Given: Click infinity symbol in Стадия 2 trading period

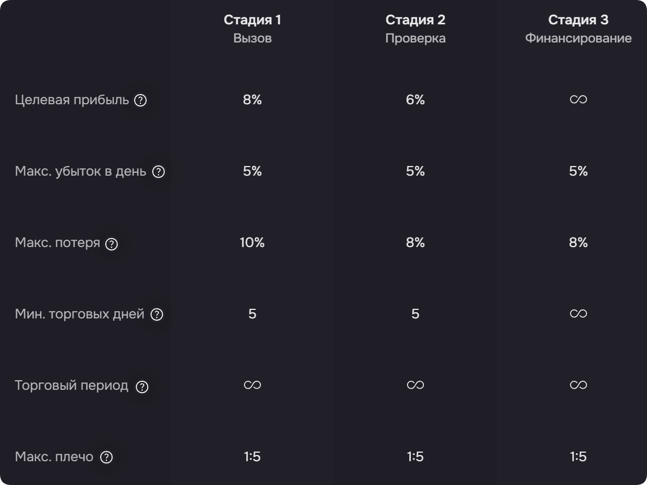Looking at the screenshot, I should [415, 385].
